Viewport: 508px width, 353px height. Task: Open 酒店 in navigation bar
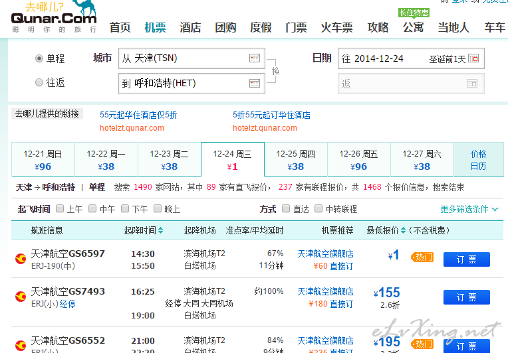190,27
